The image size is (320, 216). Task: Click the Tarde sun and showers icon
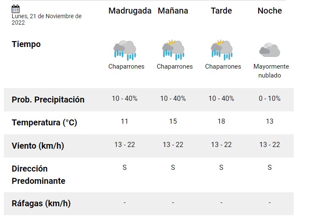[221, 50]
